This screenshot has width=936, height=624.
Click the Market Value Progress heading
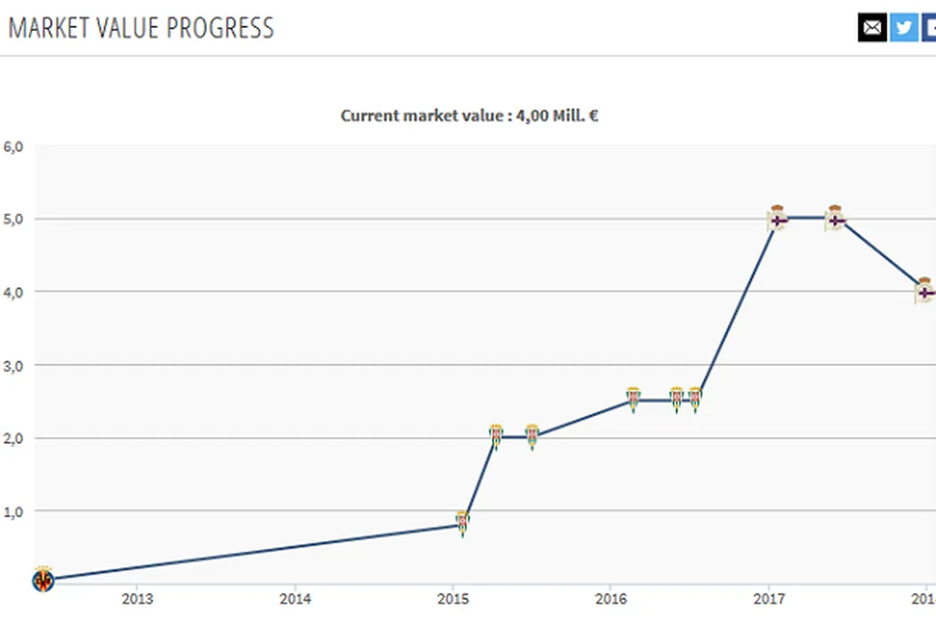pyautogui.click(x=141, y=28)
